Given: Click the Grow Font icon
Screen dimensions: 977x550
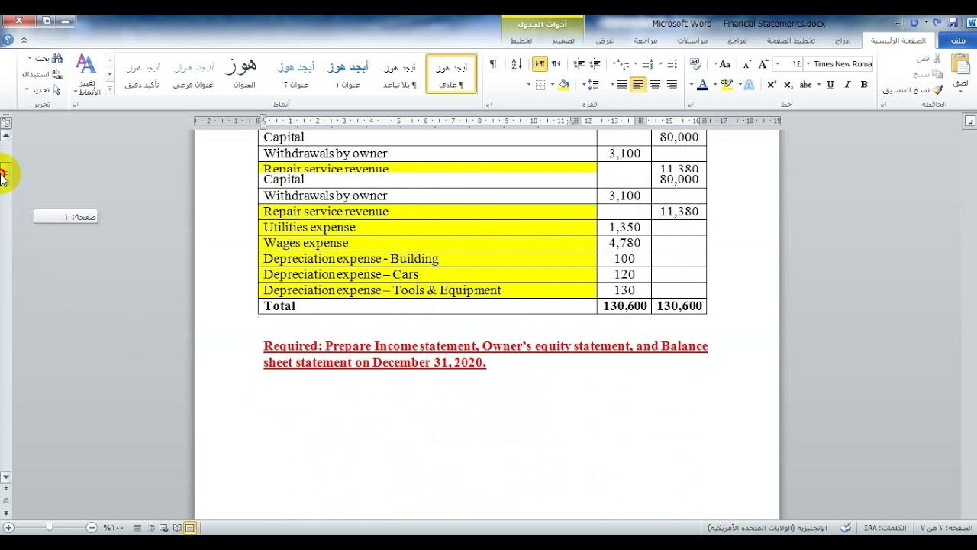Looking at the screenshot, I should click(x=763, y=64).
